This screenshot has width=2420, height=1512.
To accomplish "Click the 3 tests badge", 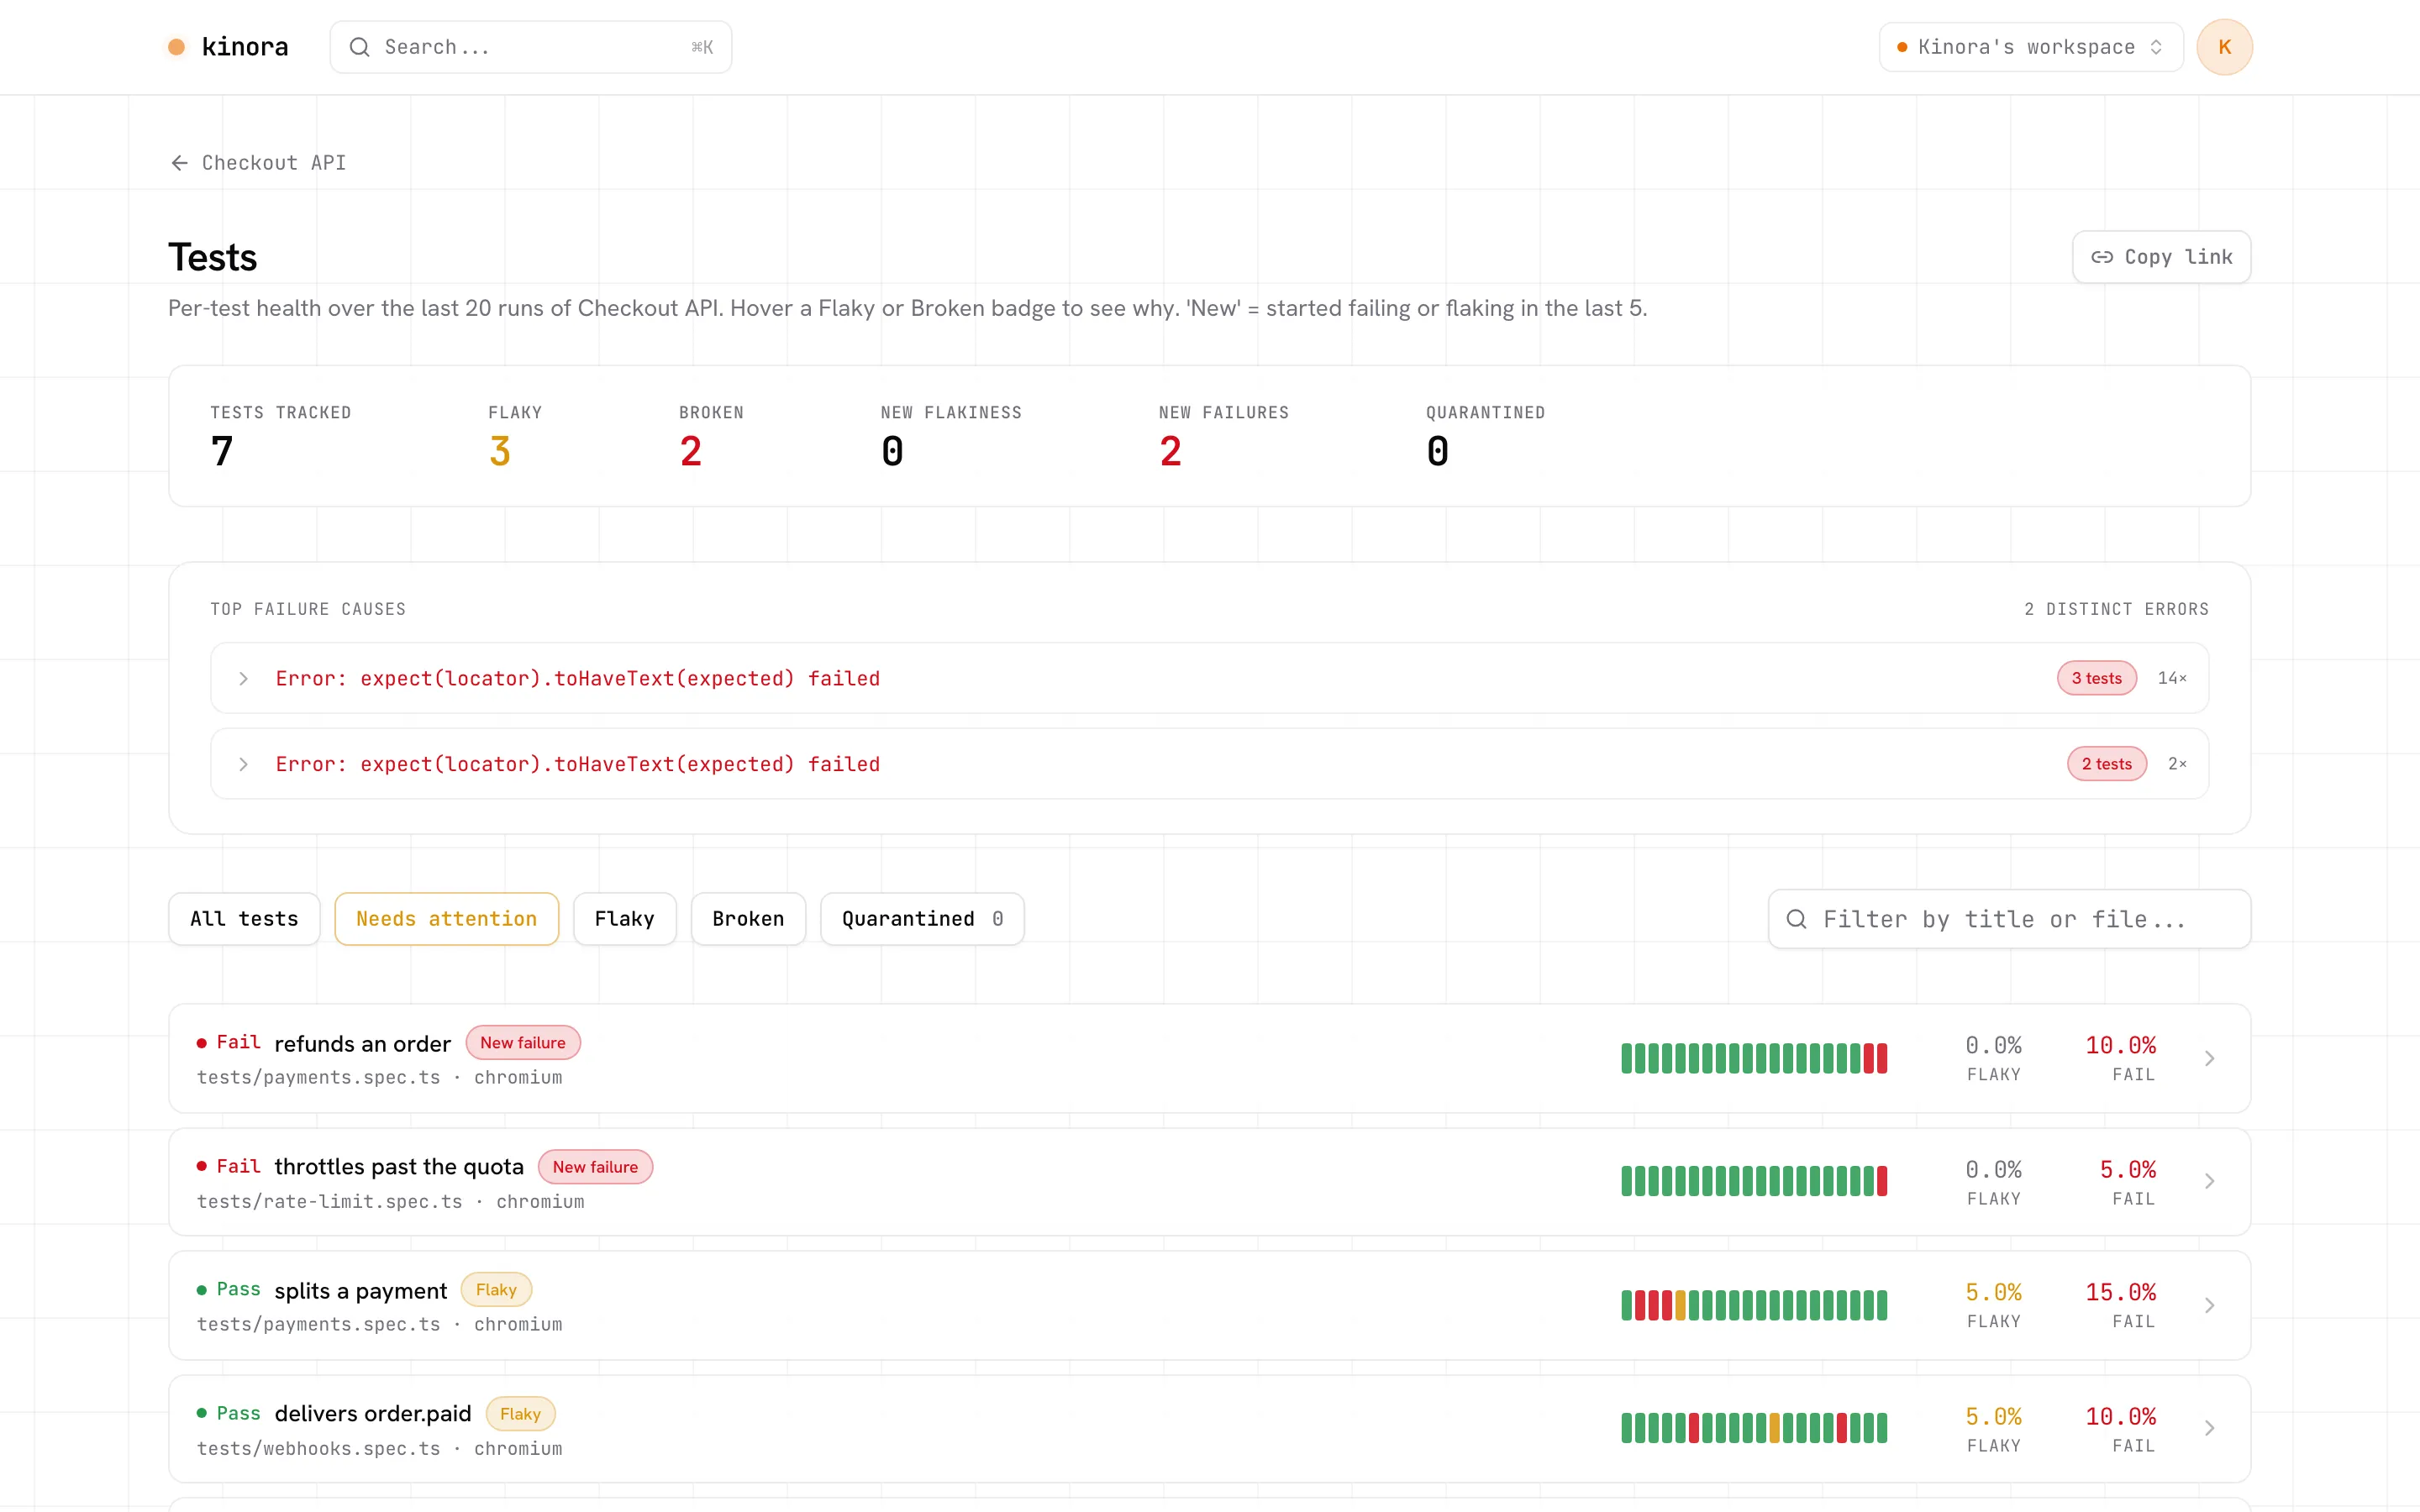I will [x=2096, y=678].
